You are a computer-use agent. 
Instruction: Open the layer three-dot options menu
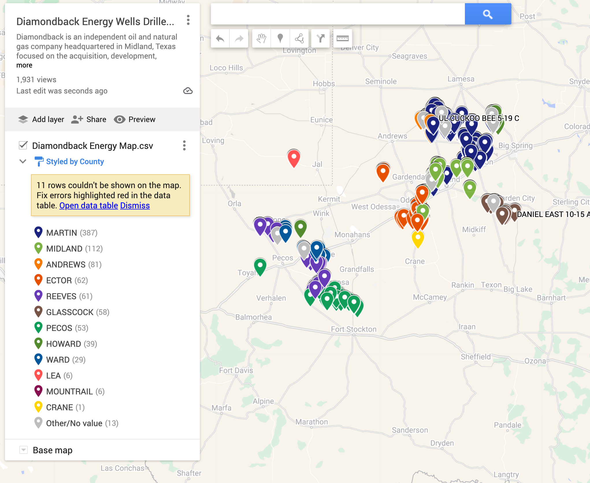point(184,145)
